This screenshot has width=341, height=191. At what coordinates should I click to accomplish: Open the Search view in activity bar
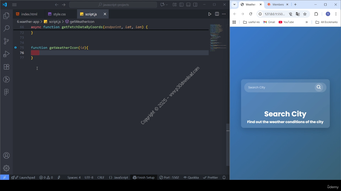pyautogui.click(x=6, y=28)
